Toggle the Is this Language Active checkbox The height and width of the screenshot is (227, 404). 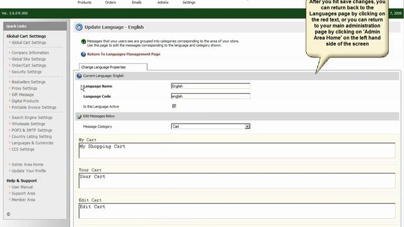tap(174, 106)
